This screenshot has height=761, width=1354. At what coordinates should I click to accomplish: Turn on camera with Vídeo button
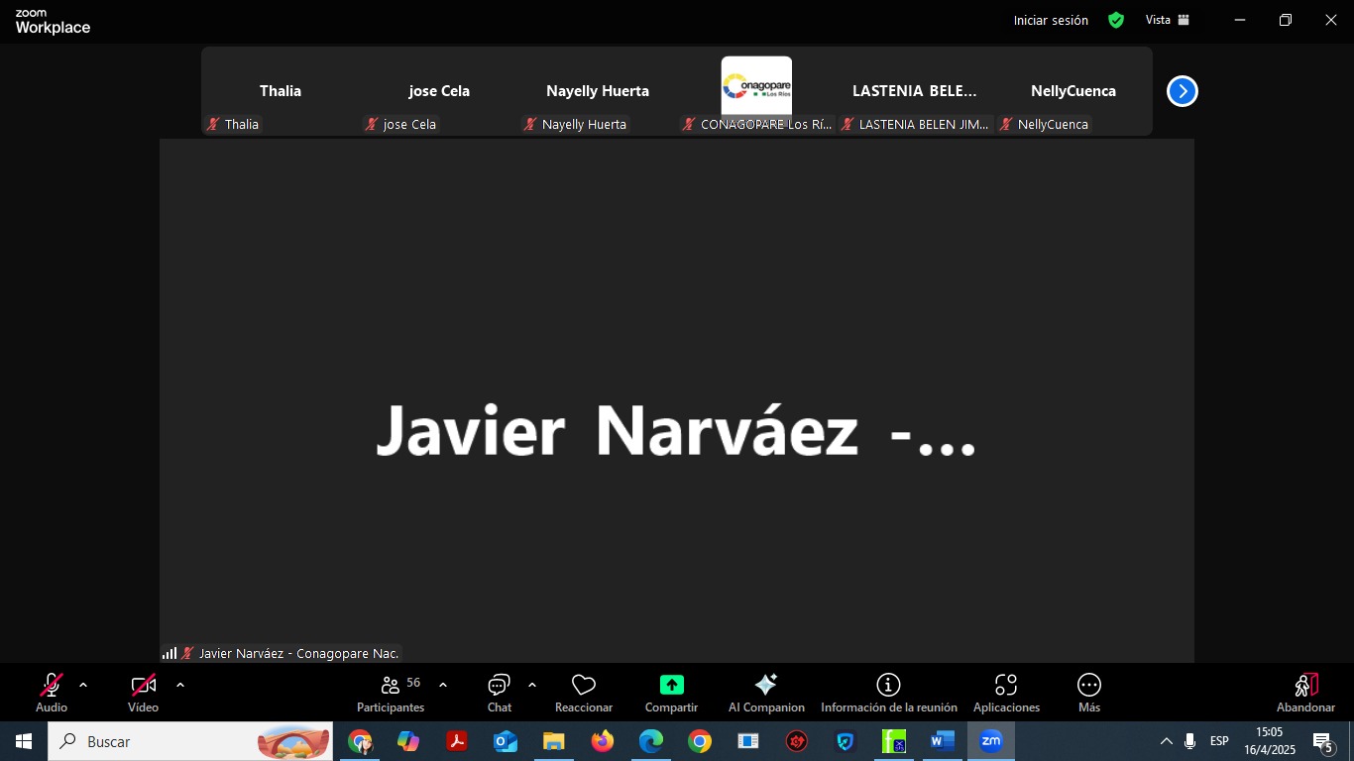pos(143,692)
